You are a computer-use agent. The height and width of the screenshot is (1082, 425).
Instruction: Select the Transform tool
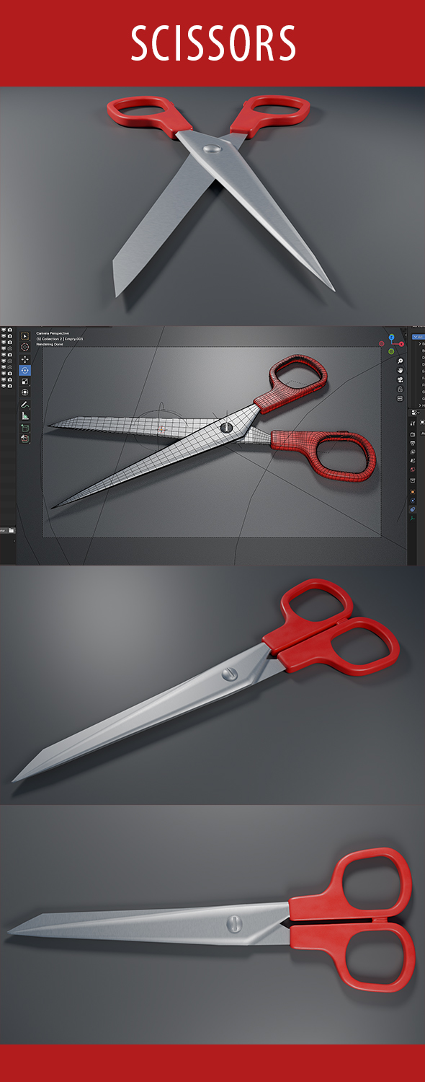25,392
